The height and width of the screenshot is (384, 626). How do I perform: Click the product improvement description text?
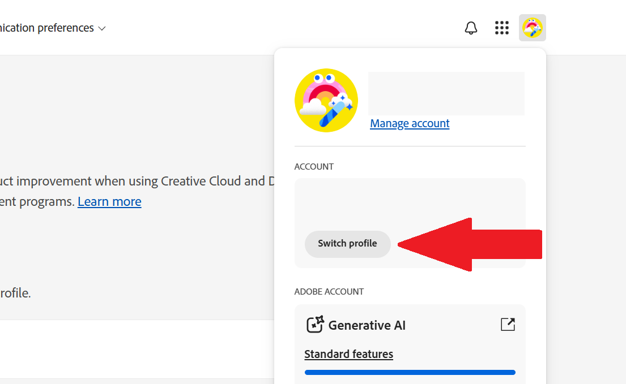click(x=136, y=181)
